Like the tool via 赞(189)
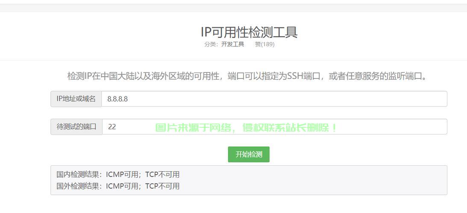 (x=265, y=44)
